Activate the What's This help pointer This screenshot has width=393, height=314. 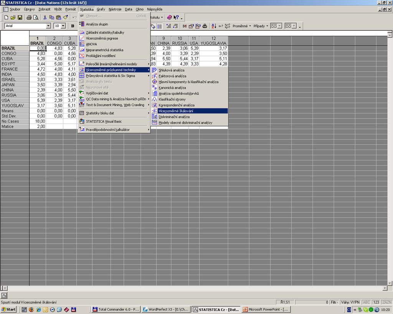[x=176, y=17]
